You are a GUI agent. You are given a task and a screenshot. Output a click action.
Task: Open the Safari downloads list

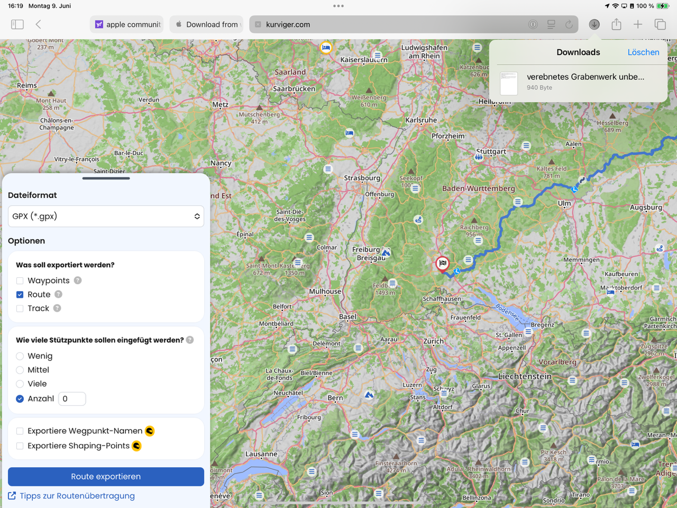point(594,24)
